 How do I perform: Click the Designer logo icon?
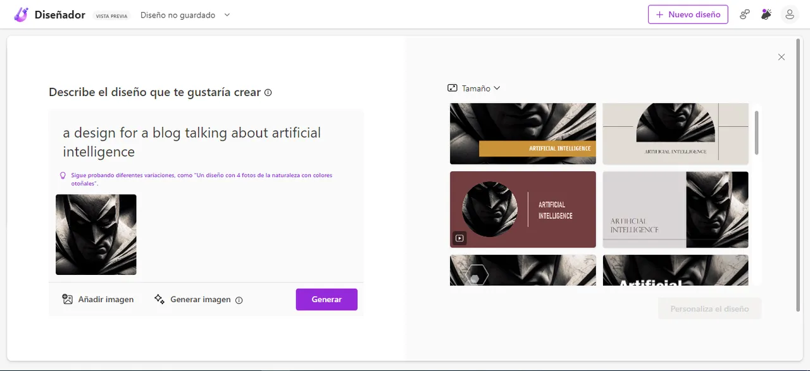pos(21,15)
